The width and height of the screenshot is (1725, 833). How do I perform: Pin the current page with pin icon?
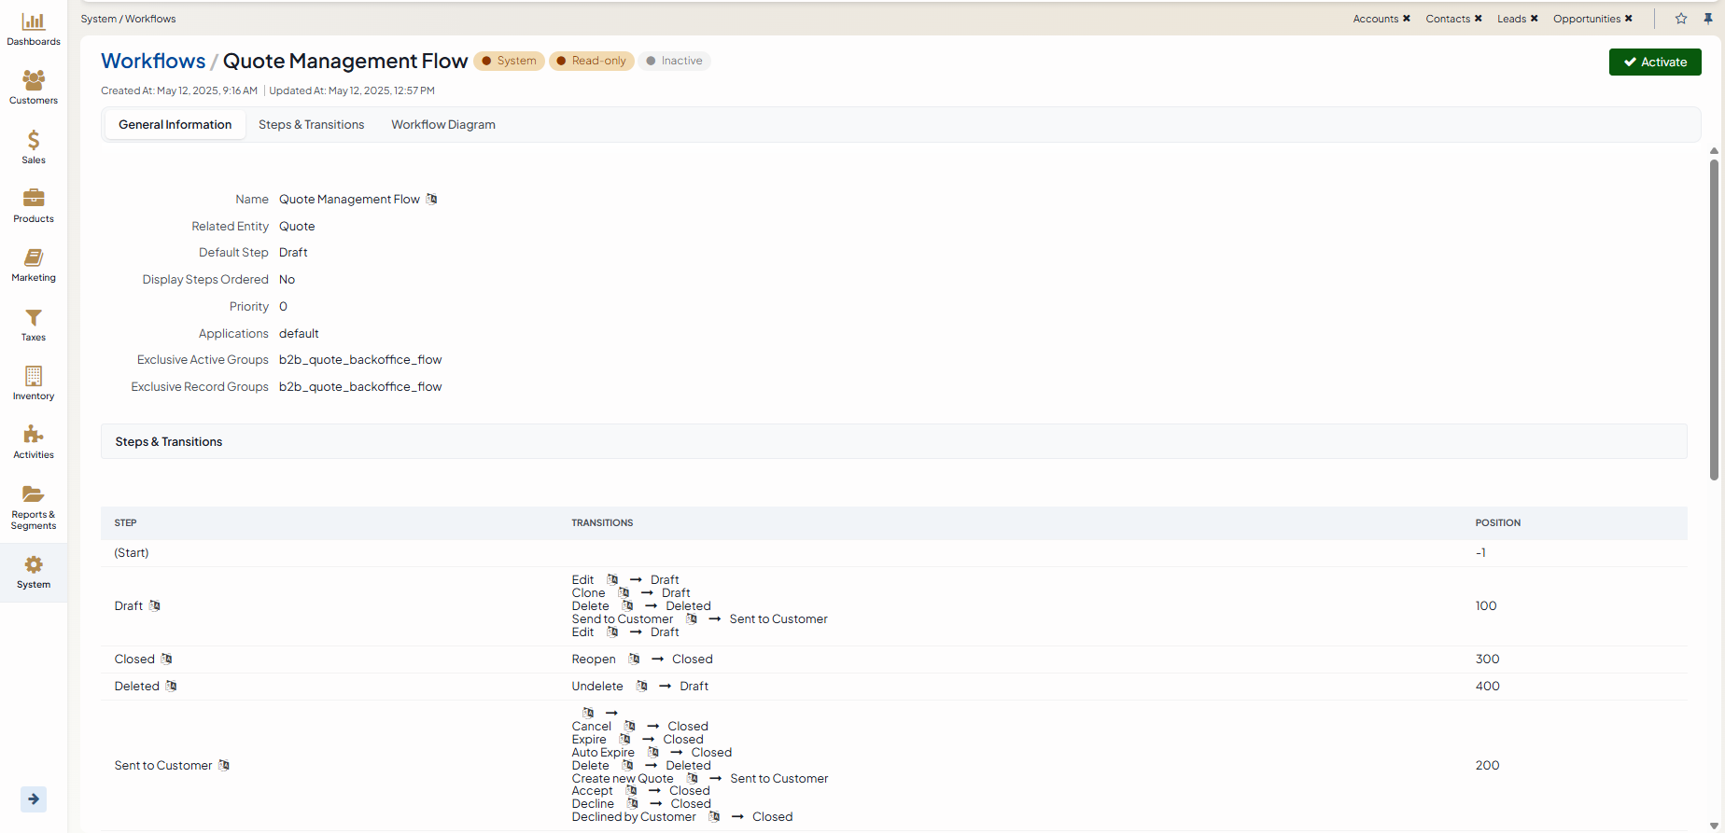[1708, 19]
